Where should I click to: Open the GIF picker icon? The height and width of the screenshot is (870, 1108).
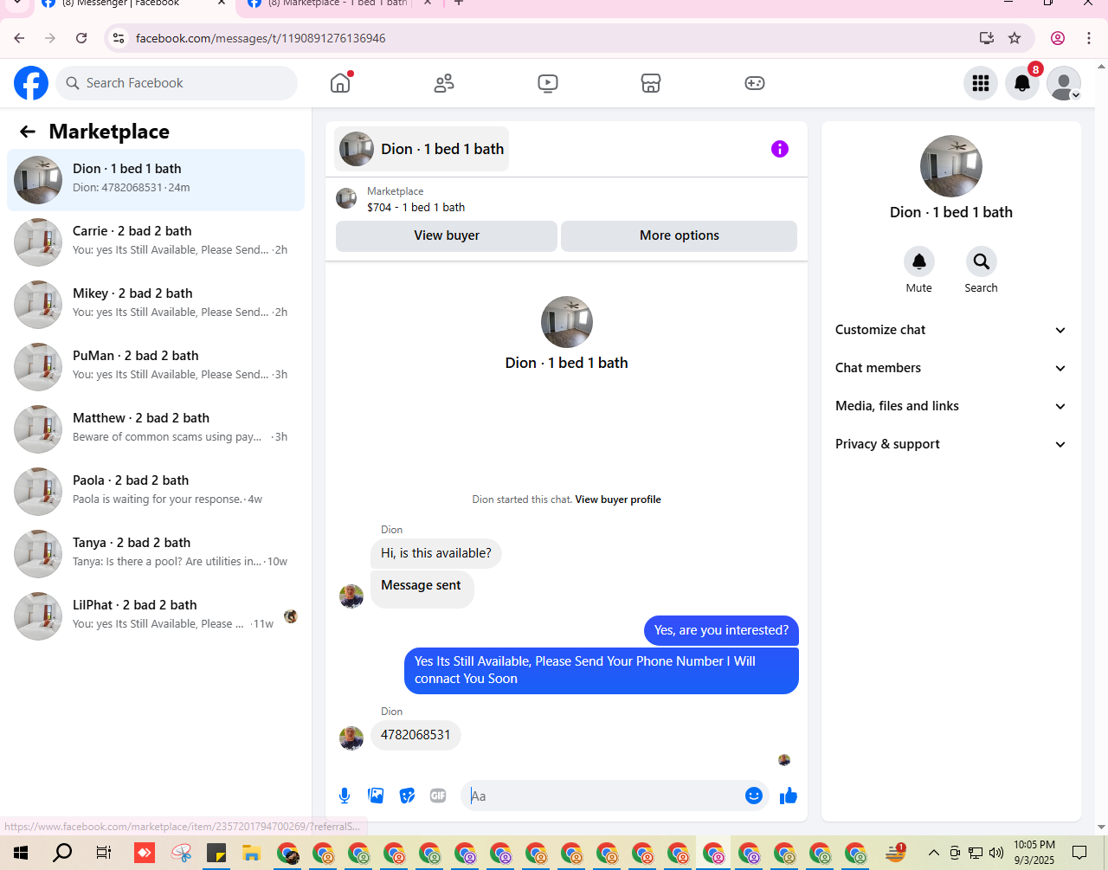pyautogui.click(x=438, y=796)
